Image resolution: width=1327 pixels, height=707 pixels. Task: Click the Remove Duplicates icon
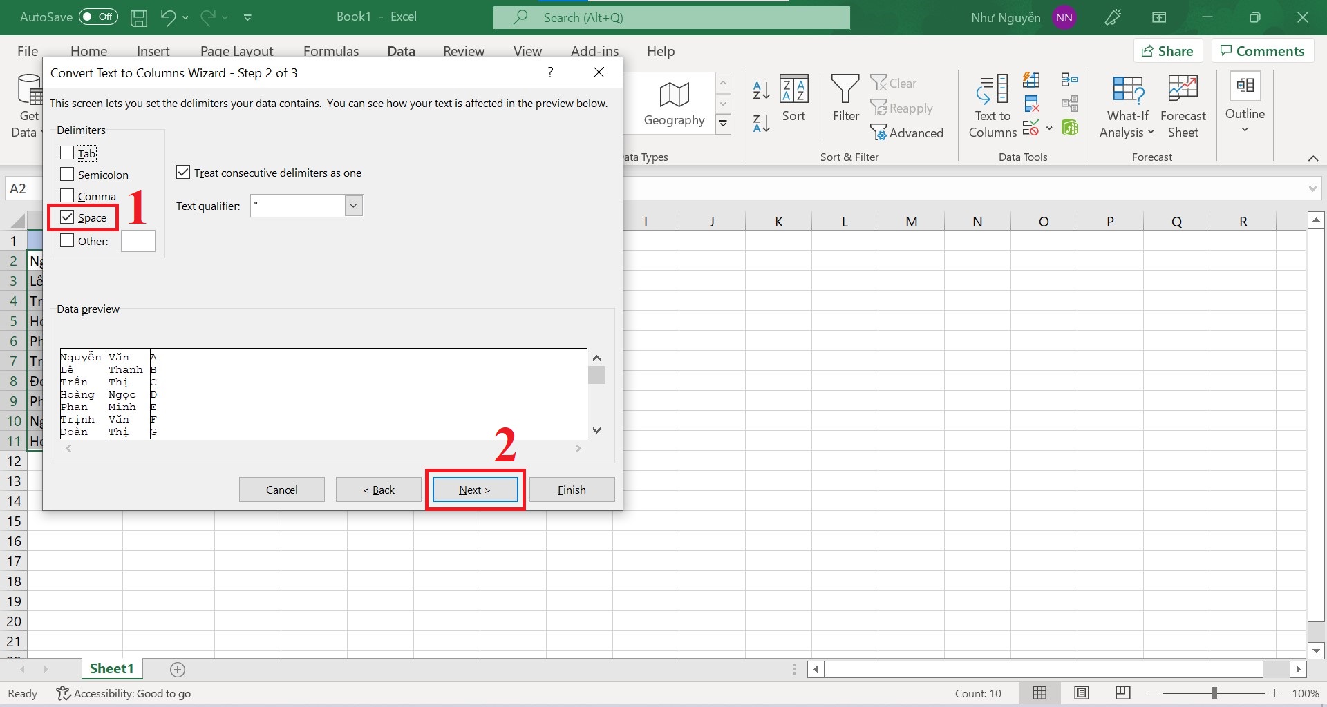tap(1031, 104)
